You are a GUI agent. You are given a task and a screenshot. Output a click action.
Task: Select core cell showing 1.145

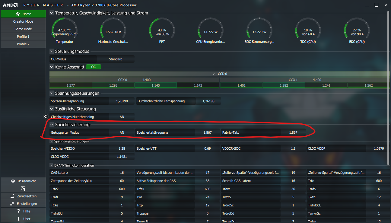coord(156,85)
